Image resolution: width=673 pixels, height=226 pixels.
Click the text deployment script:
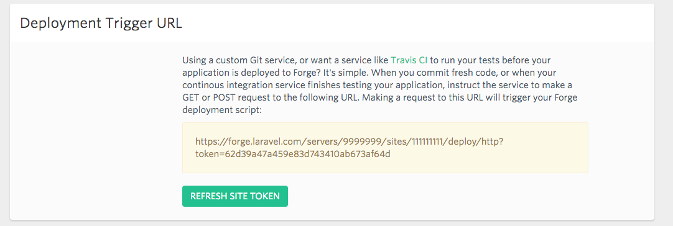pos(222,110)
